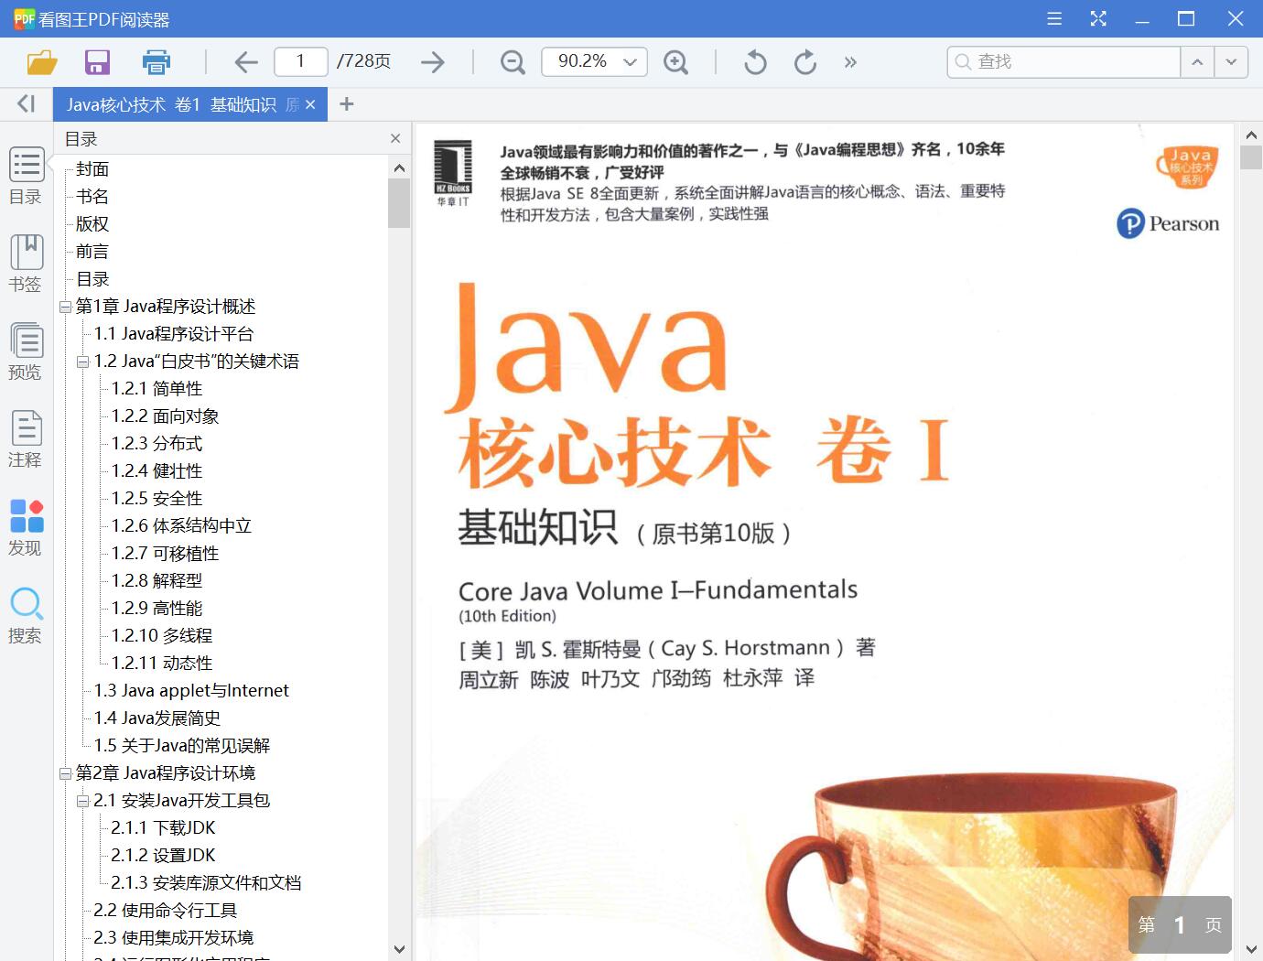
Task: Save the document with the floppy icon
Action: (x=97, y=62)
